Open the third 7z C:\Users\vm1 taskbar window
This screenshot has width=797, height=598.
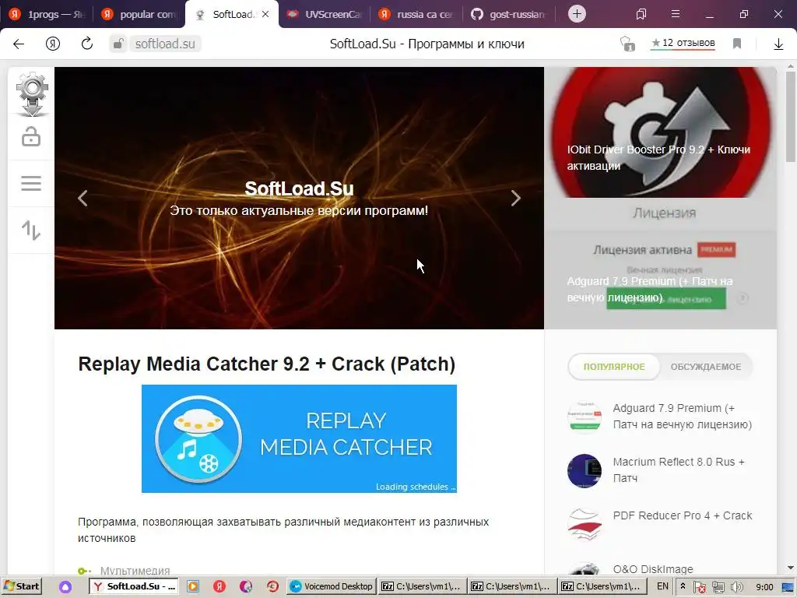point(602,586)
